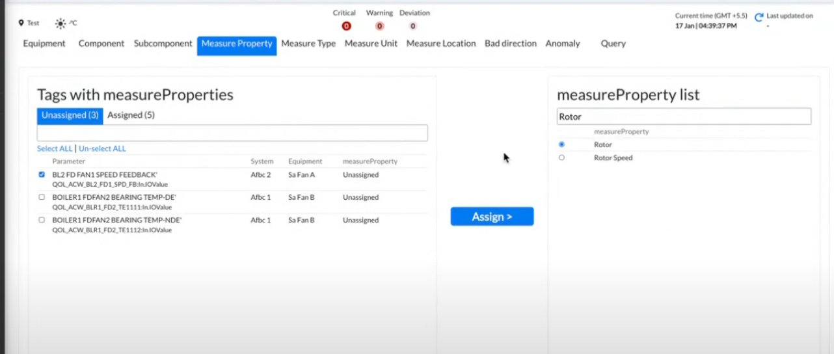
Task: Select the Rotor Speed radio button
Action: (561, 157)
